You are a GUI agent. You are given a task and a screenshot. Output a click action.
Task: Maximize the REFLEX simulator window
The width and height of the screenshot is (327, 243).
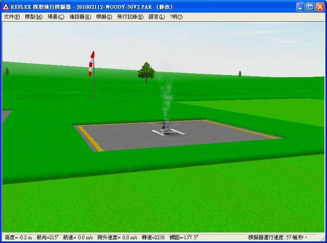310,7
